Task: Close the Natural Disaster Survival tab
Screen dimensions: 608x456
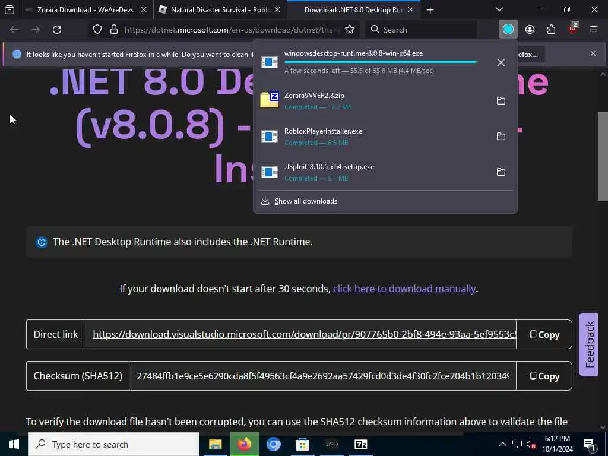Action: pyautogui.click(x=277, y=9)
